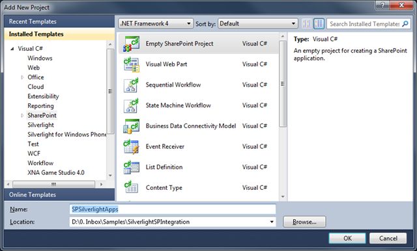Screen dimensions: 417x251
Task: Collapse the Visual C# tree node
Action: click(x=12, y=49)
